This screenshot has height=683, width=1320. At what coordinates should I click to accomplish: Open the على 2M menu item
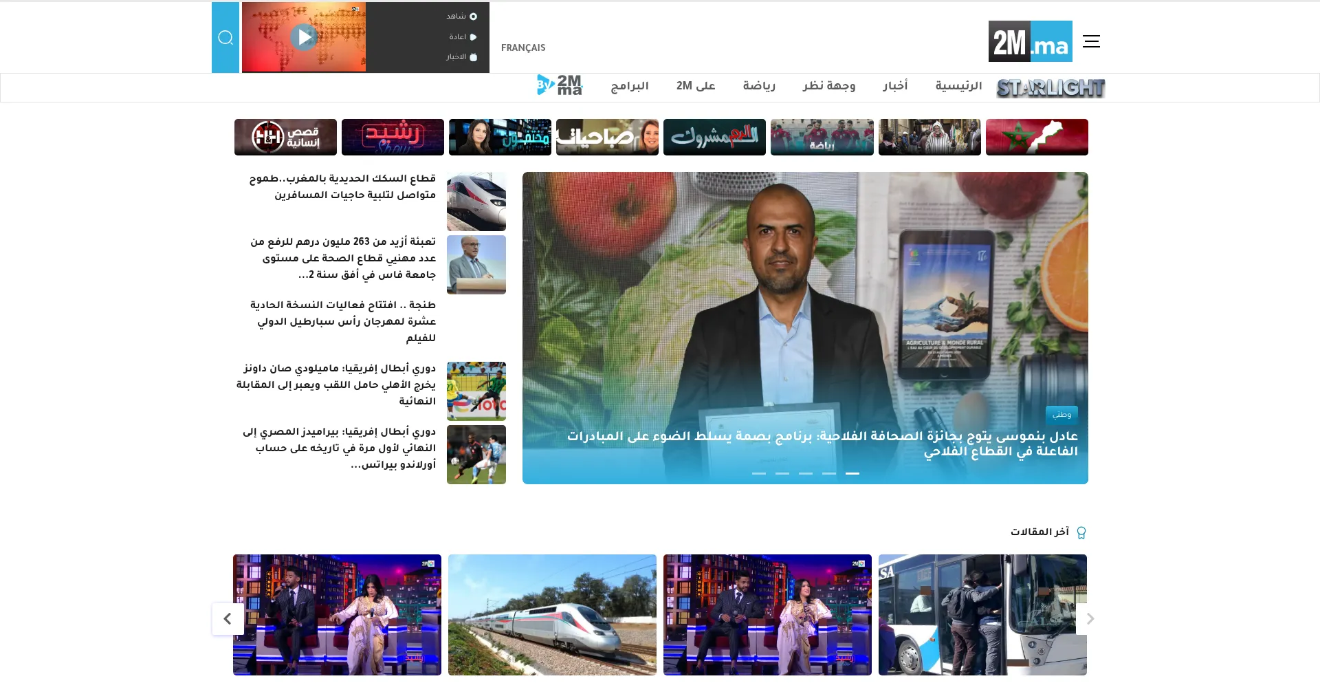[x=696, y=86]
